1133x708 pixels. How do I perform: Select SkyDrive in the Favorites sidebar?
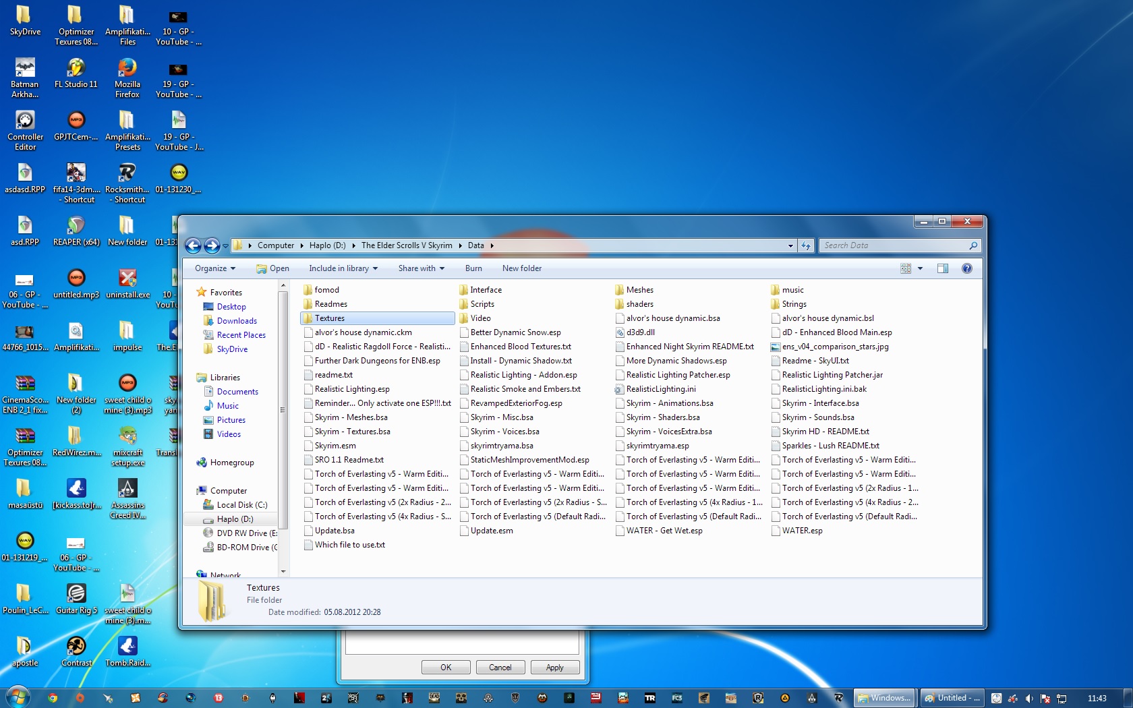(x=232, y=349)
